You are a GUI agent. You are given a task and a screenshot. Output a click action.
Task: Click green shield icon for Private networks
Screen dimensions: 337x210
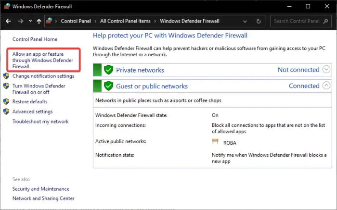108,70
